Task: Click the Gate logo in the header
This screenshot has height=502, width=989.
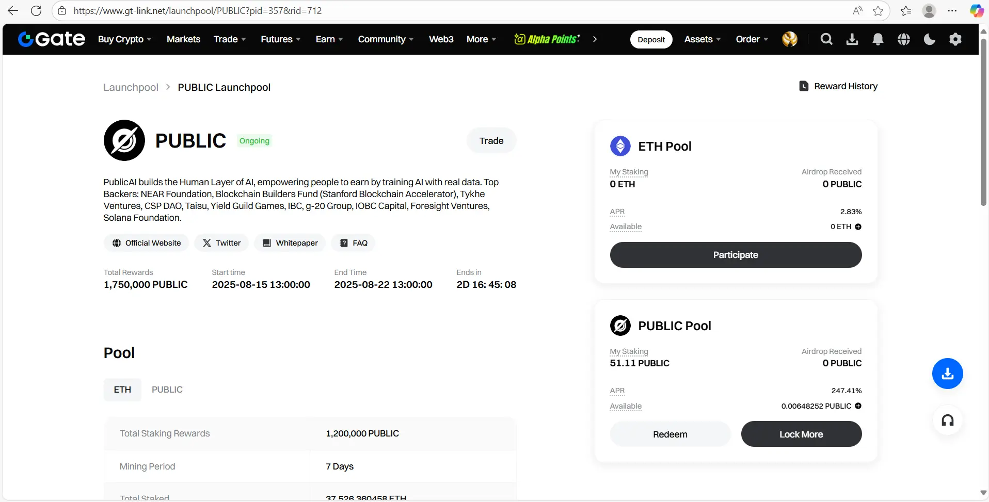Action: (52, 39)
